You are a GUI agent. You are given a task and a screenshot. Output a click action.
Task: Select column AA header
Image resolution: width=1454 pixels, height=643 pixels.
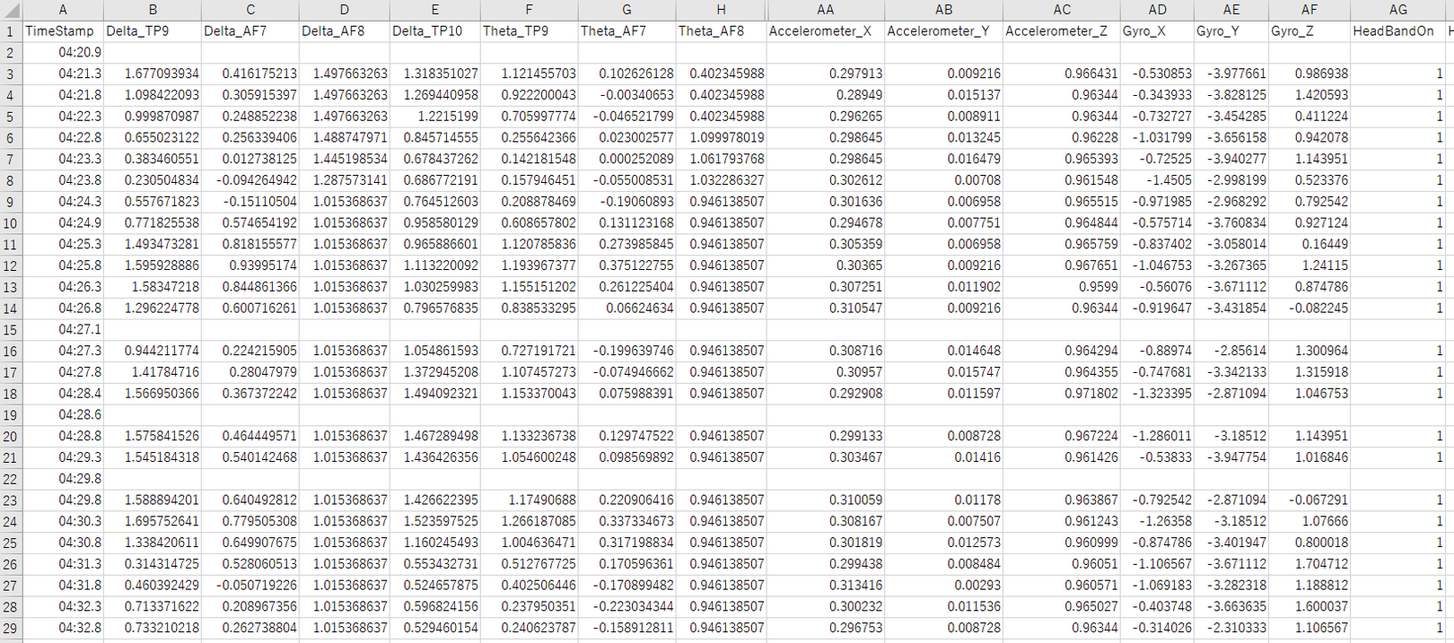(x=825, y=9)
